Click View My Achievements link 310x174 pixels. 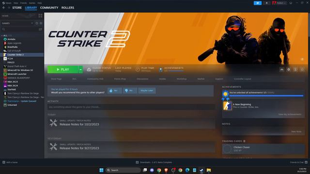click(290, 115)
